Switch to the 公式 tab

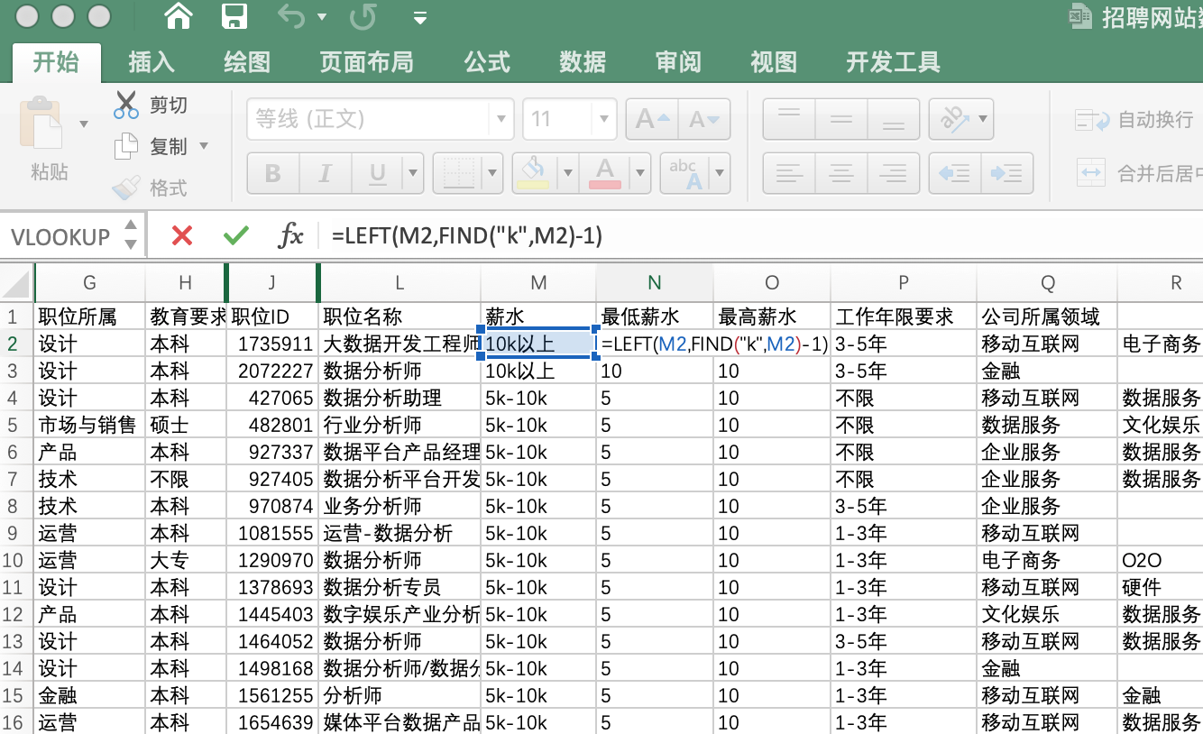pos(487,61)
